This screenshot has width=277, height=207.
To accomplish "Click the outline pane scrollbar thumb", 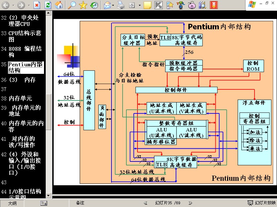I will (48, 112).
